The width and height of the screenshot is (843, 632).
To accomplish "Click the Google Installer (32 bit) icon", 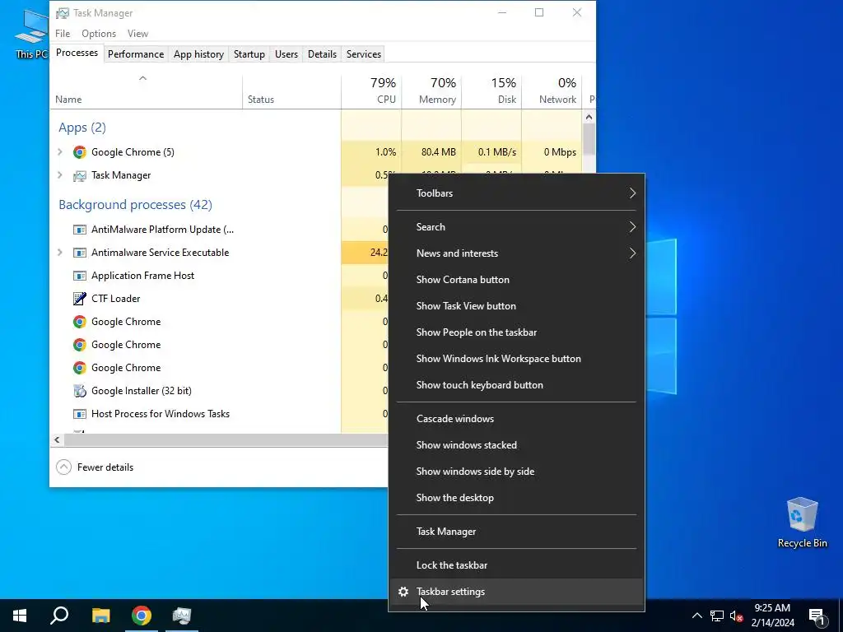I will 80,391.
